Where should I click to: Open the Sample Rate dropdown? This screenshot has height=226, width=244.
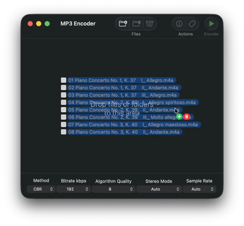click(x=199, y=189)
